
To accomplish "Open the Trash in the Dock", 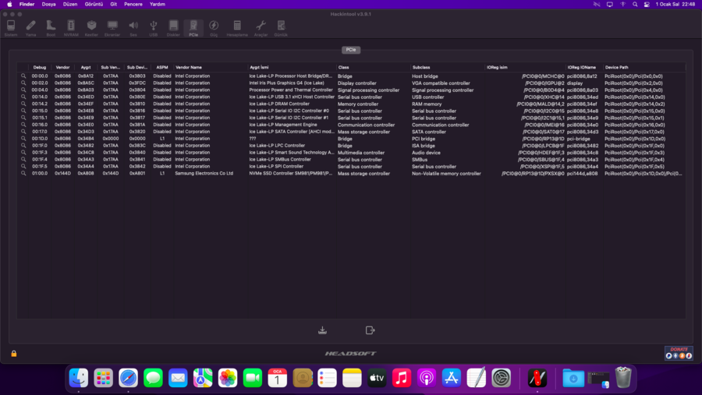I will pos(623,378).
